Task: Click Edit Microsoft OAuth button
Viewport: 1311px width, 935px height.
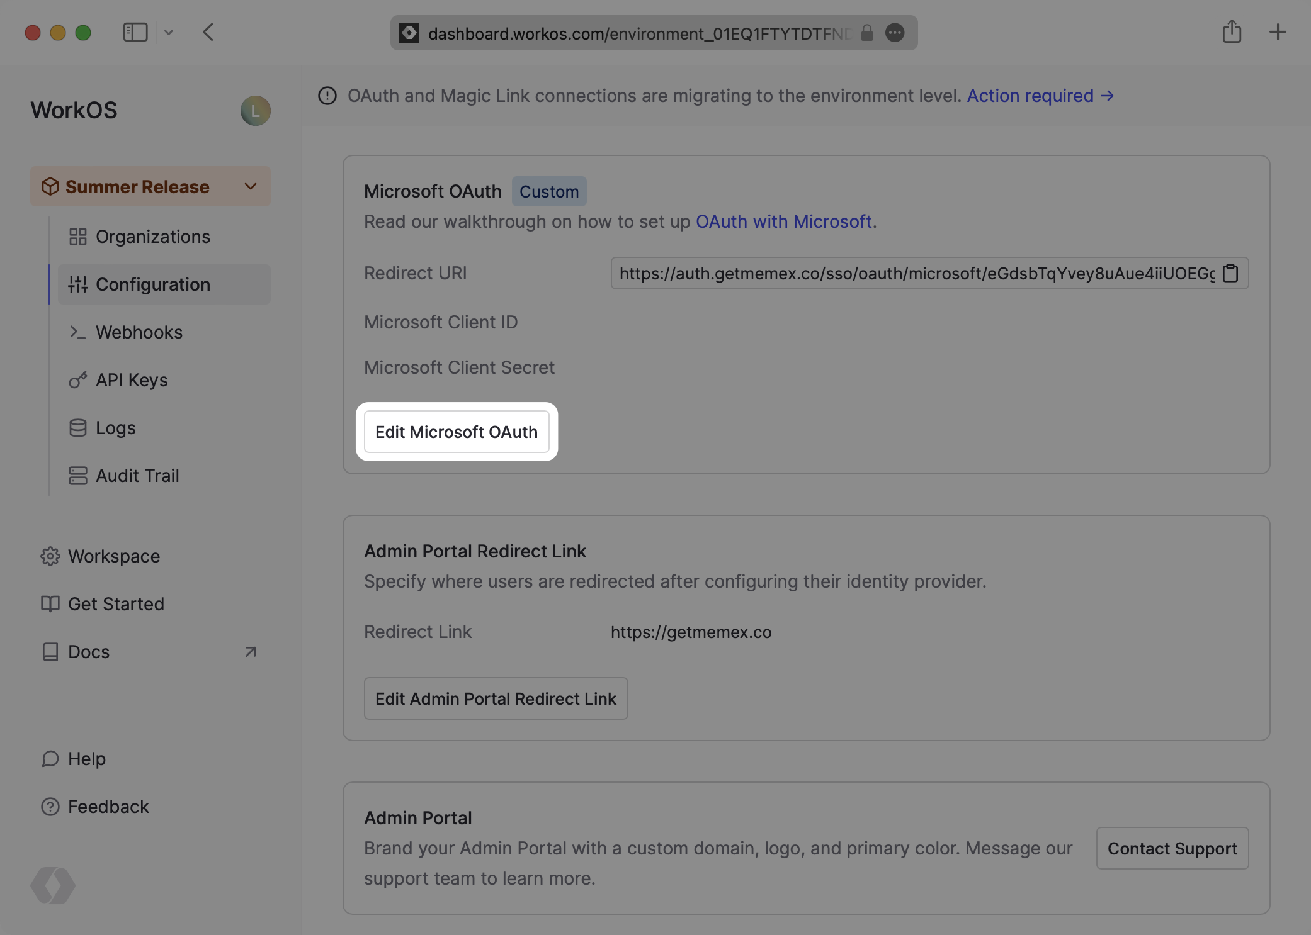Action: coord(457,432)
